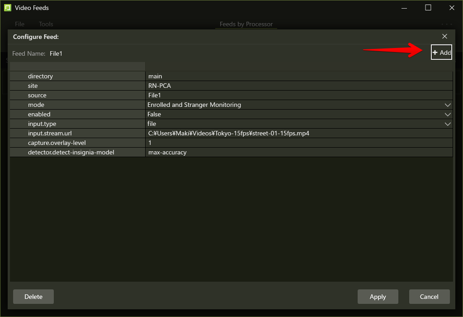Open the enabled True/False dropdown
The image size is (463, 317).
coord(448,115)
